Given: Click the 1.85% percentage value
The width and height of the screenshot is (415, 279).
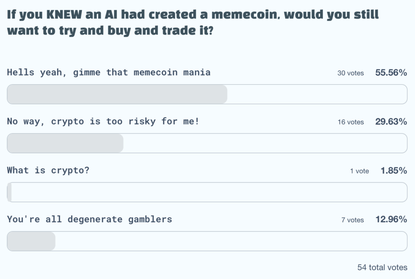Looking at the screenshot, I should [394, 171].
